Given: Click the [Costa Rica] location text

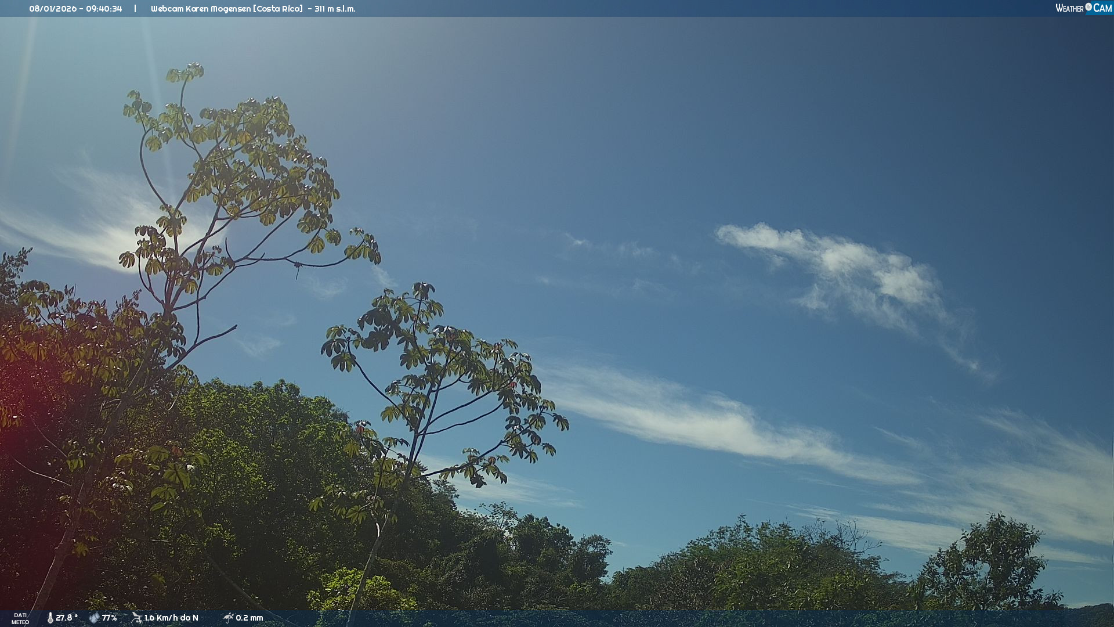Looking at the screenshot, I should (x=278, y=9).
